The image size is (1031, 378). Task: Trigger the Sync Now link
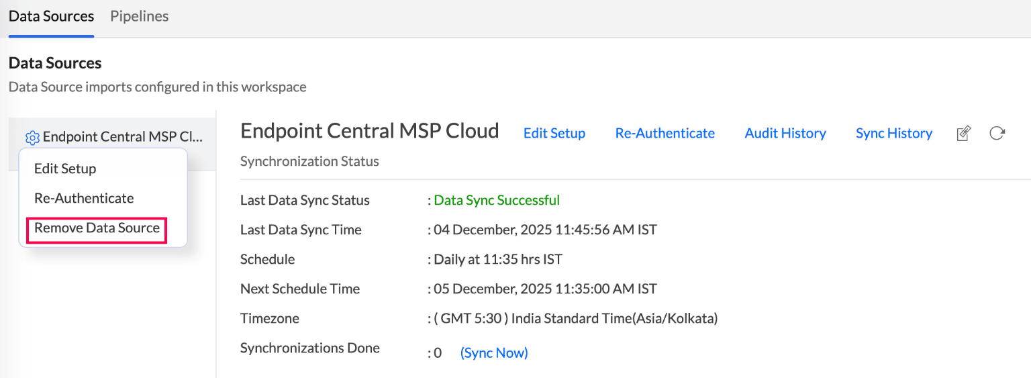point(494,352)
